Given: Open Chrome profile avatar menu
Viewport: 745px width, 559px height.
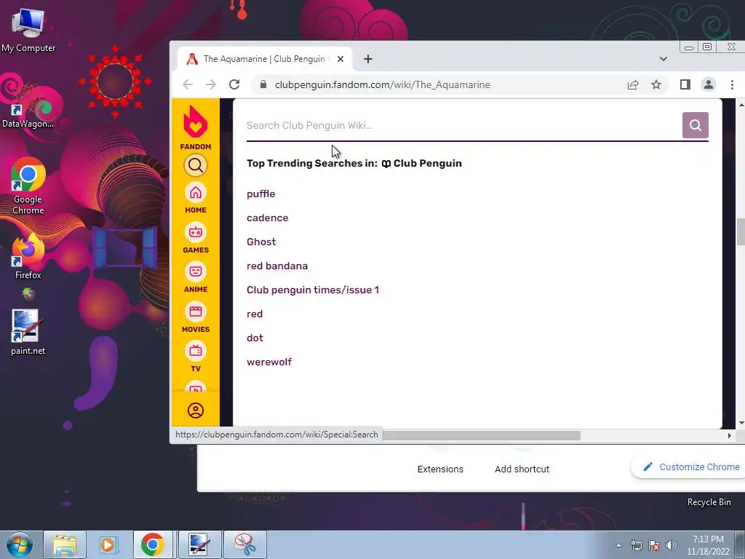Looking at the screenshot, I should coord(708,84).
